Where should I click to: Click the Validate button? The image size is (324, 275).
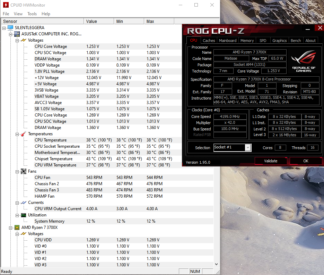pyautogui.click(x=271, y=161)
